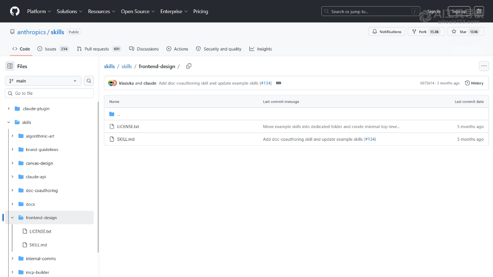Select internal-comms in file tree
This screenshot has width=493, height=277.
[x=41, y=259]
